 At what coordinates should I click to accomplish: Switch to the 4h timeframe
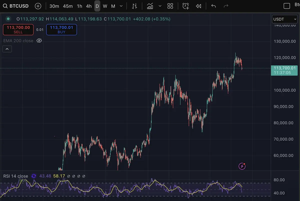pyautogui.click(x=89, y=6)
